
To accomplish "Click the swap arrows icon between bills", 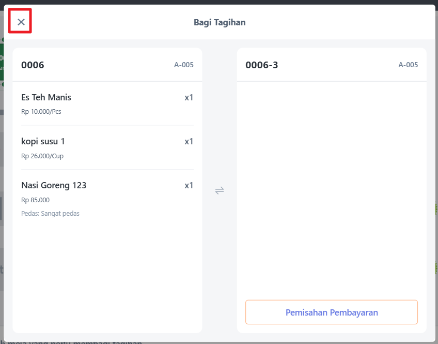I will click(220, 190).
